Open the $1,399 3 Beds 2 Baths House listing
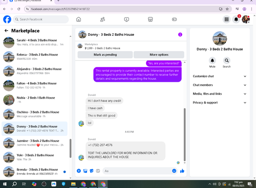Image resolution: width=256 pixels, height=188 pixels. click(x=102, y=48)
